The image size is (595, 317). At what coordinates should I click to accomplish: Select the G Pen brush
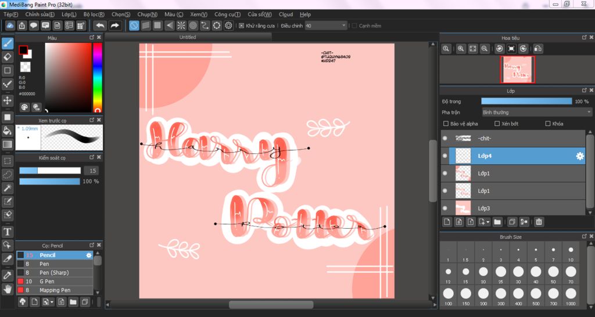coord(55,282)
